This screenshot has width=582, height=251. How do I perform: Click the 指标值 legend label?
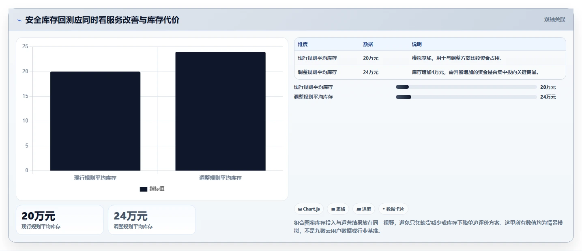(157, 189)
